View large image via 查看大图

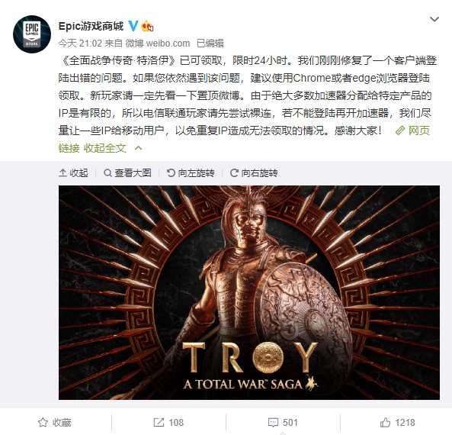pos(127,173)
